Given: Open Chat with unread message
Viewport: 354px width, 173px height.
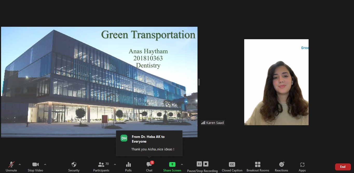Looking at the screenshot, I should 149,166.
